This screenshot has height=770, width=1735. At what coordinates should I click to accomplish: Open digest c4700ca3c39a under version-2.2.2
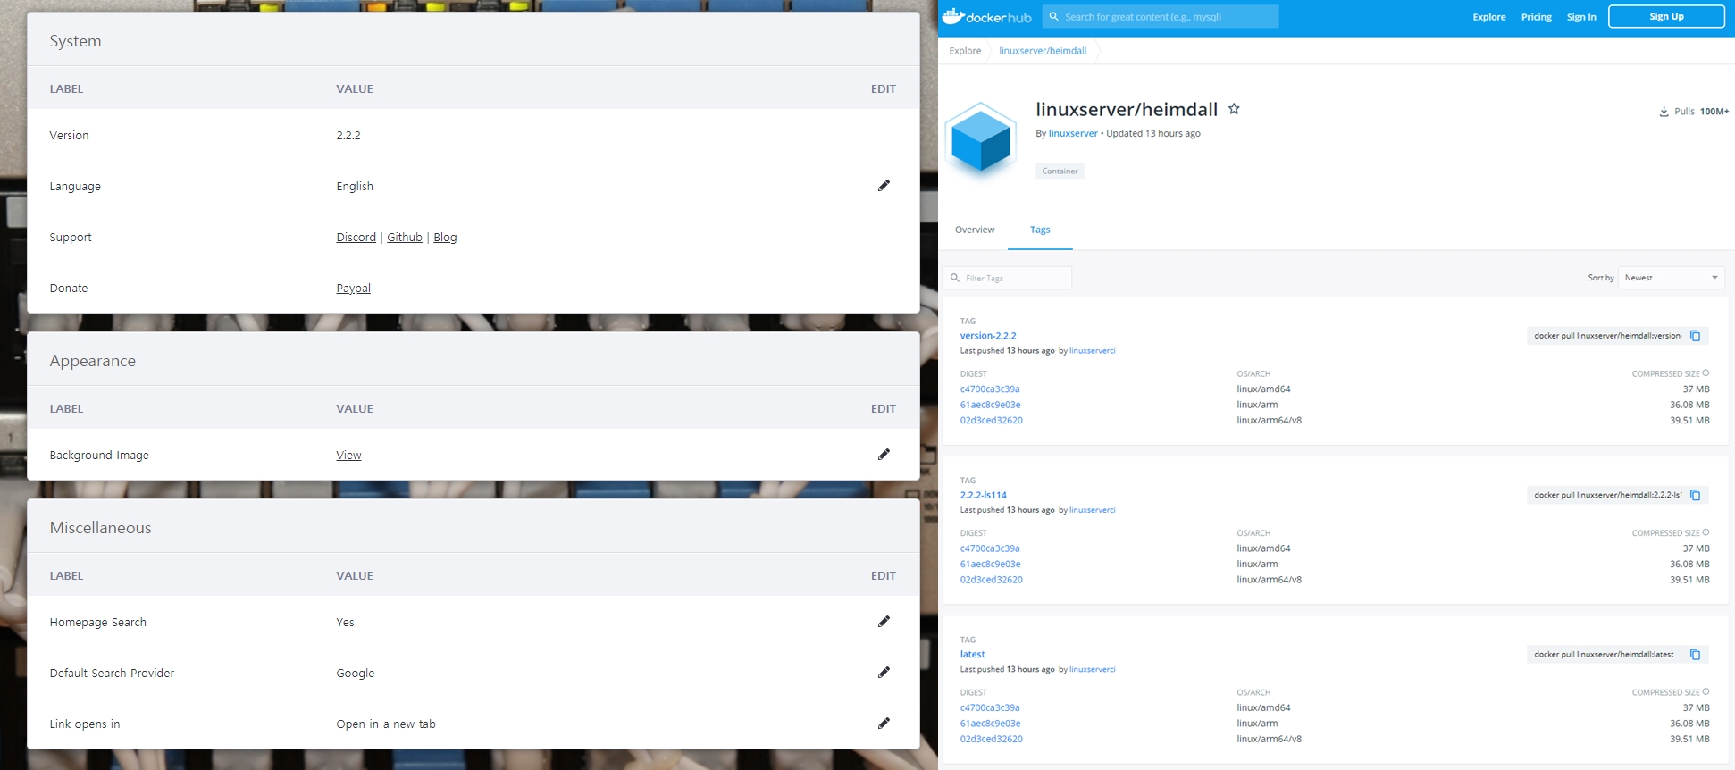tap(990, 389)
